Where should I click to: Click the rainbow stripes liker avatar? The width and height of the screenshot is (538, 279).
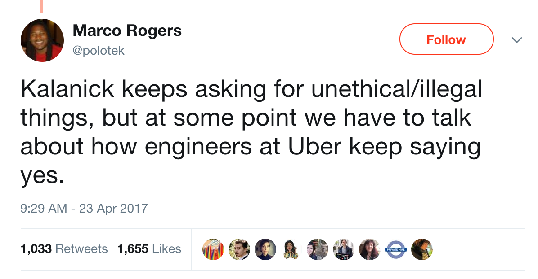(x=213, y=249)
